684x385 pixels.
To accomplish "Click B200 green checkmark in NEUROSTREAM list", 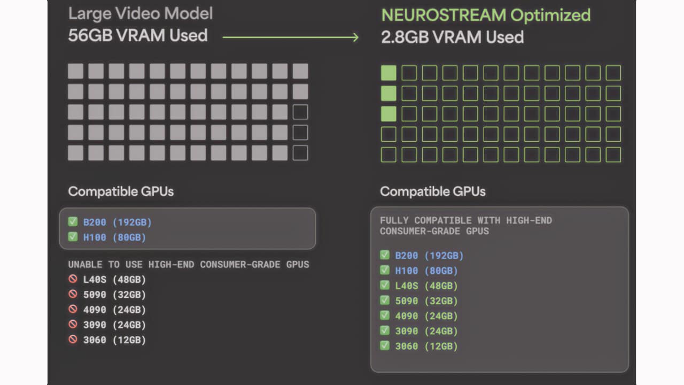I will pos(384,255).
